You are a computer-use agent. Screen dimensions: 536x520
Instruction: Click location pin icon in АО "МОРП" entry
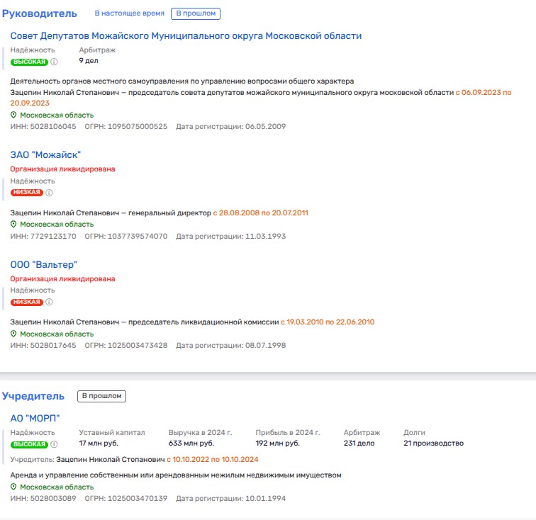(13, 487)
